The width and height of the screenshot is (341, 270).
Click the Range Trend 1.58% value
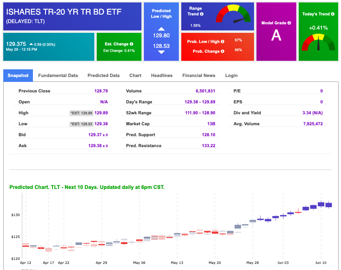click(195, 26)
